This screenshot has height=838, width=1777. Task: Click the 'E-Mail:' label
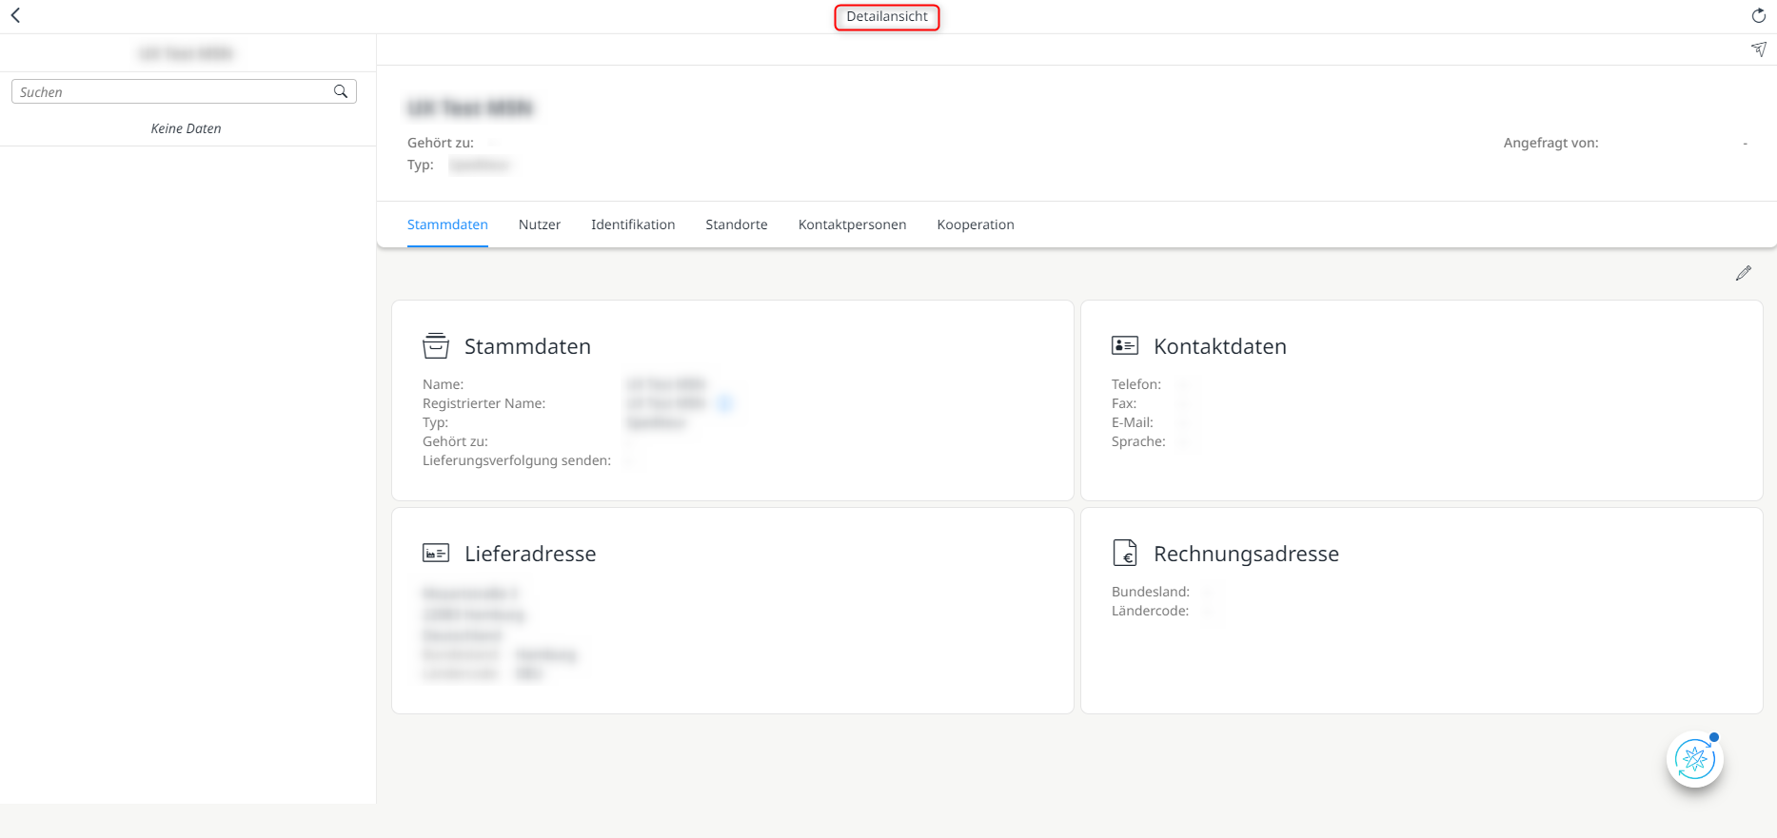[1133, 422]
